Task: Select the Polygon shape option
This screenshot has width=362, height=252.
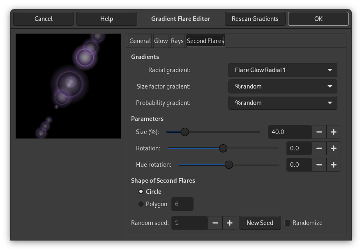Action: (x=141, y=204)
